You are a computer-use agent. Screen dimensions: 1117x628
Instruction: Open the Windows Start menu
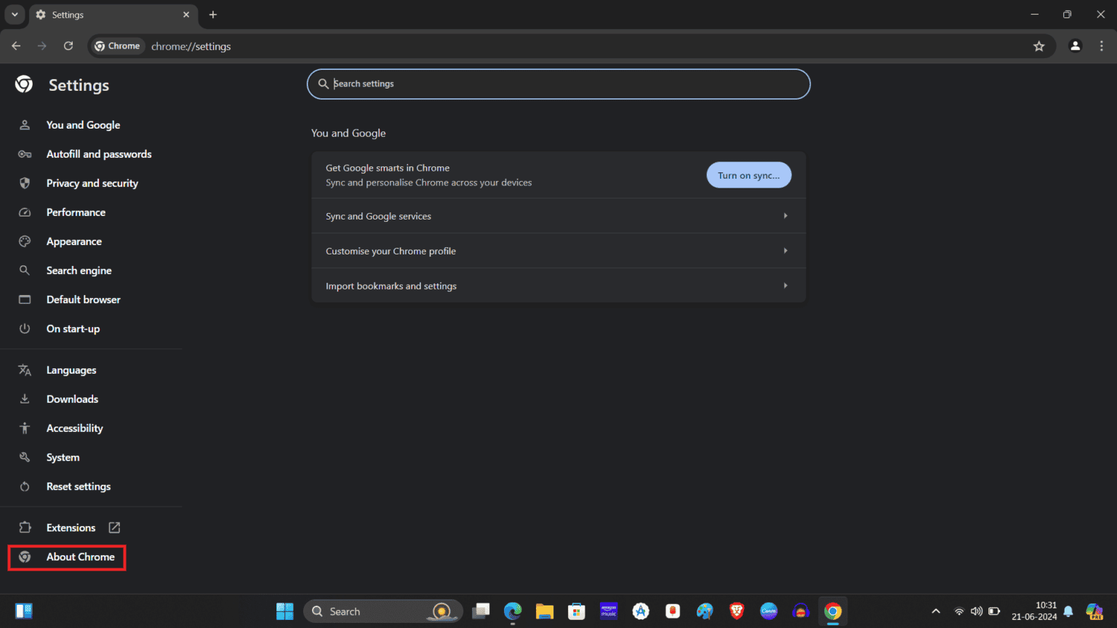coord(284,611)
